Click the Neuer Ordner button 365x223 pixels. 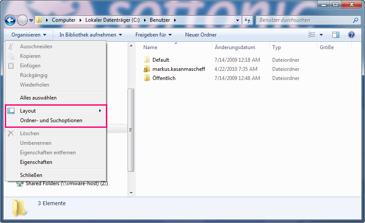click(201, 35)
